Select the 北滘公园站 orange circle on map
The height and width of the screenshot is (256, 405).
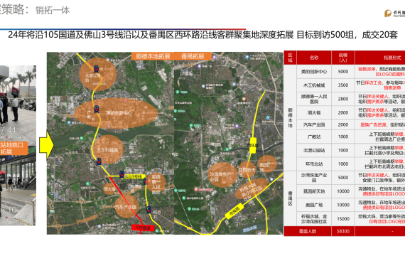(97, 74)
